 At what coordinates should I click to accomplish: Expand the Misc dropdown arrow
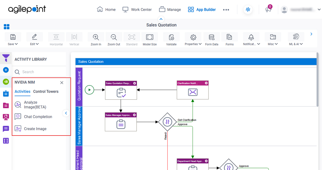tap(276, 44)
